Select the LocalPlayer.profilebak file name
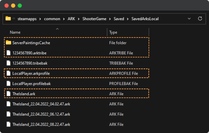The height and width of the screenshot is (133, 209). point(32,84)
